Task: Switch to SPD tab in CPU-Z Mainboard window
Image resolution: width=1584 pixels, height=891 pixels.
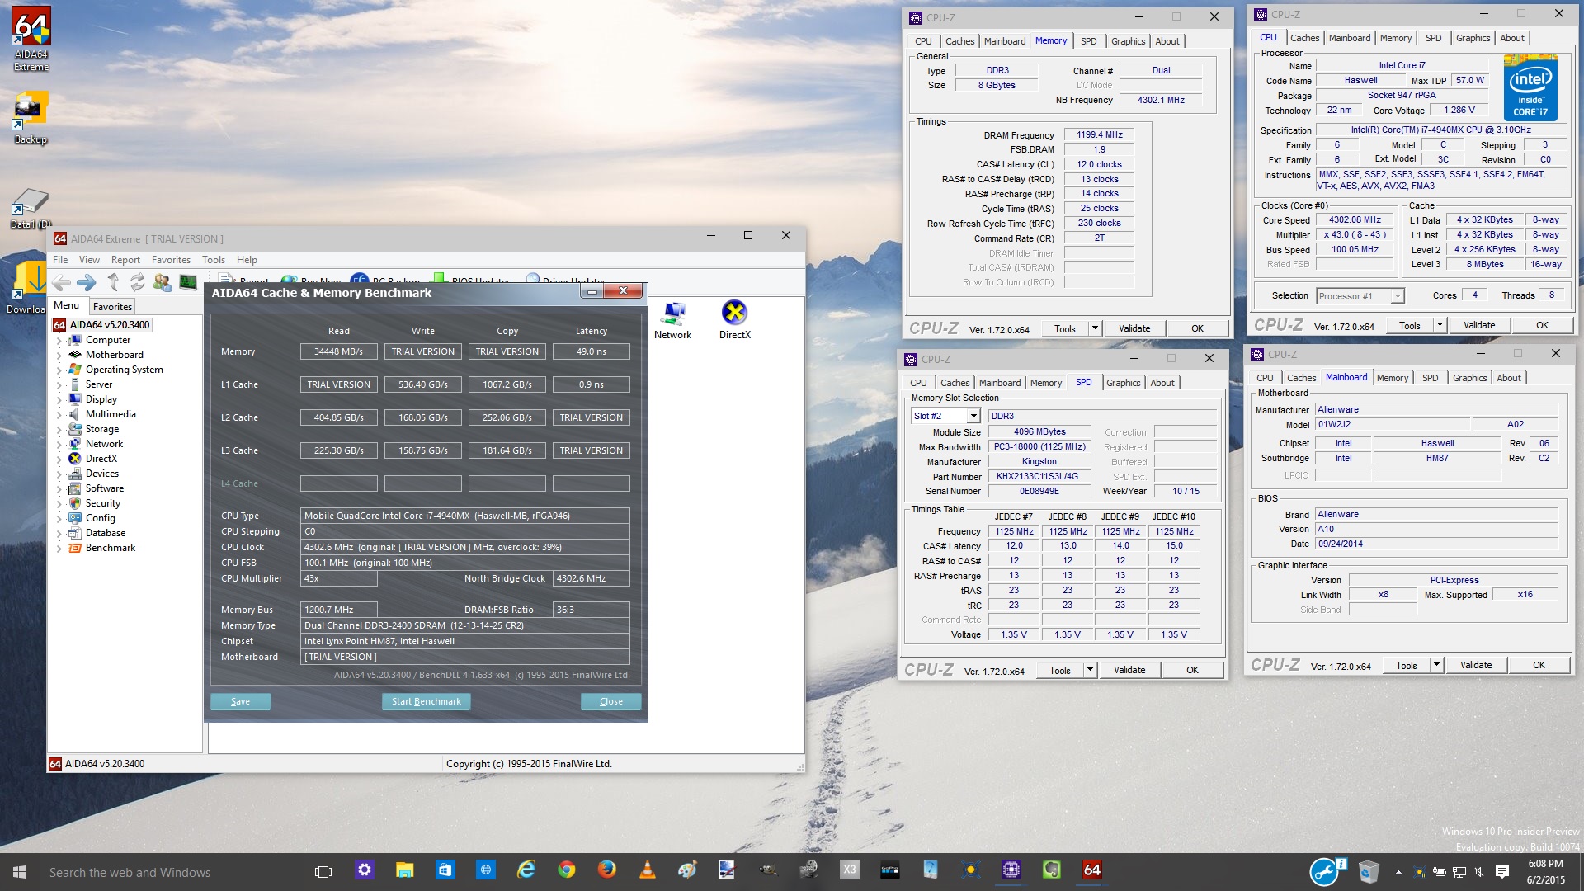Action: pyautogui.click(x=1430, y=378)
